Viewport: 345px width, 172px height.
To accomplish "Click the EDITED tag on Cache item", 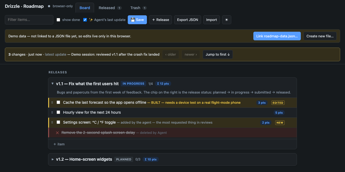I will tap(278, 103).
